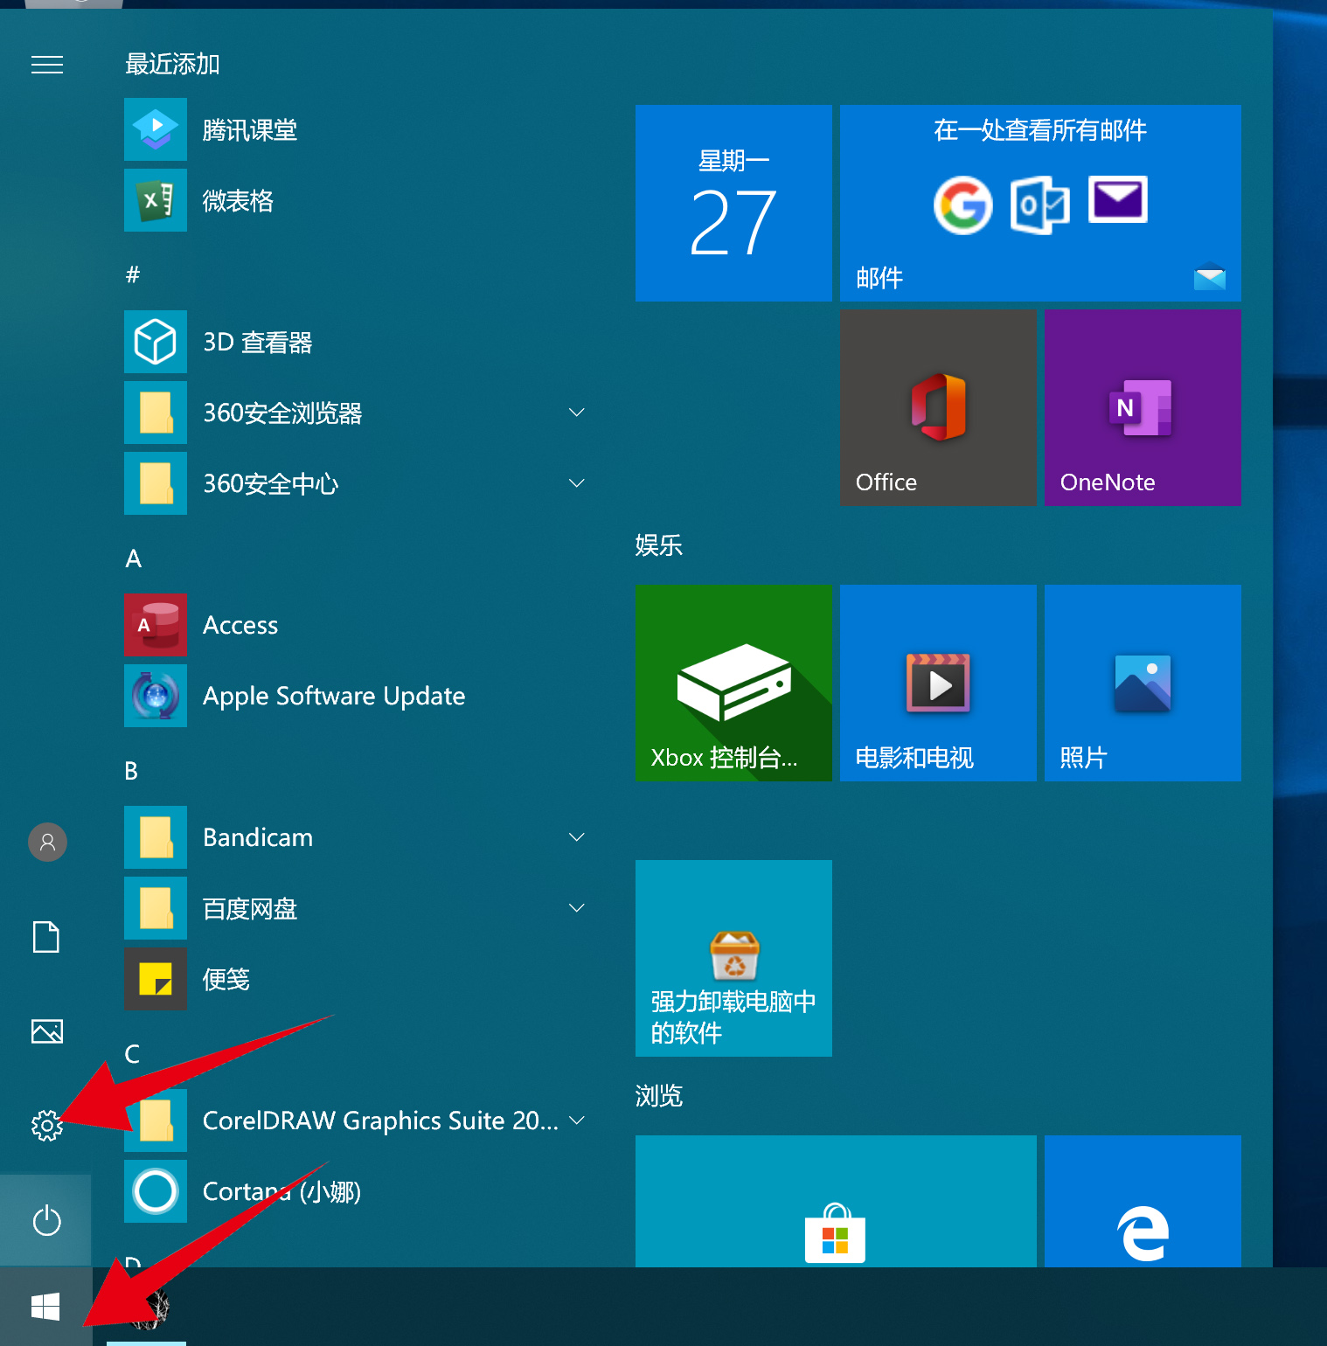Open the Office tile
Image resolution: width=1327 pixels, height=1346 pixels.
[x=938, y=407]
